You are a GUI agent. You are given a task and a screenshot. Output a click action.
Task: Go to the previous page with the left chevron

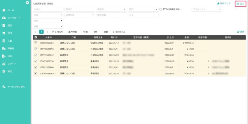35,32
